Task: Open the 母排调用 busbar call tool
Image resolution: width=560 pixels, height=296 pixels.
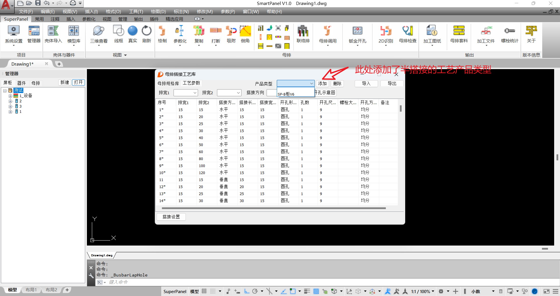Action: point(328,35)
